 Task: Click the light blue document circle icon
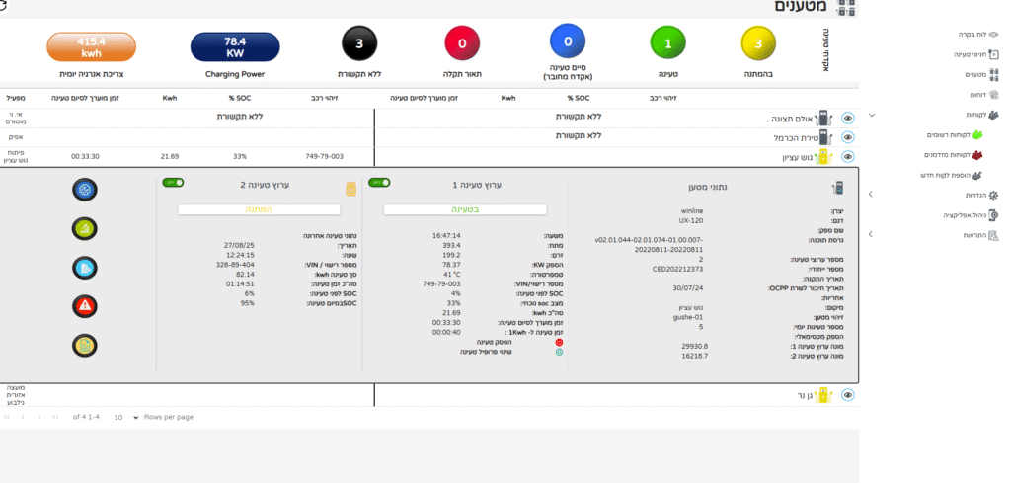coord(86,268)
